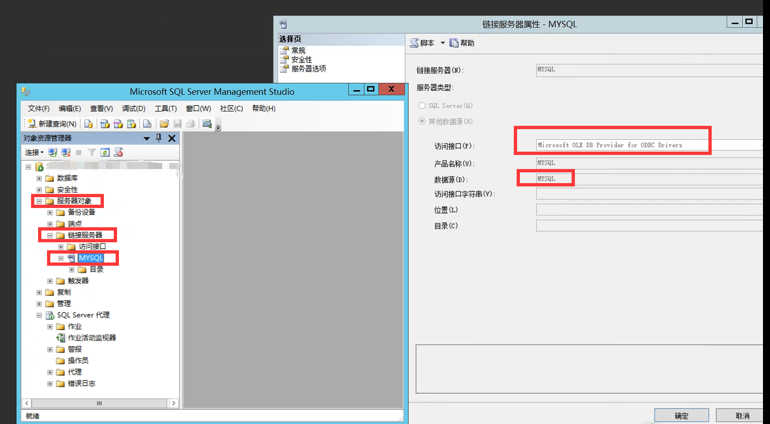Image resolution: width=770 pixels, height=424 pixels.
Task: Click the New Query (新建查询) button
Action: 52,123
